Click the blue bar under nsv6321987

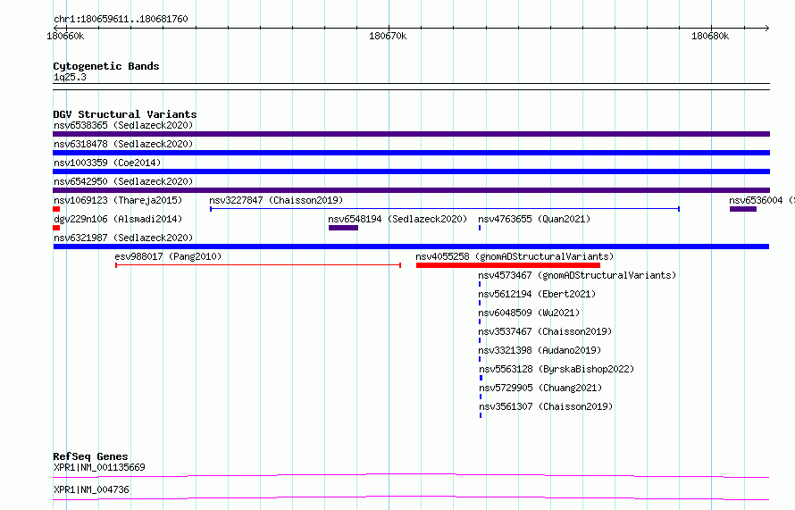pyautogui.click(x=411, y=247)
